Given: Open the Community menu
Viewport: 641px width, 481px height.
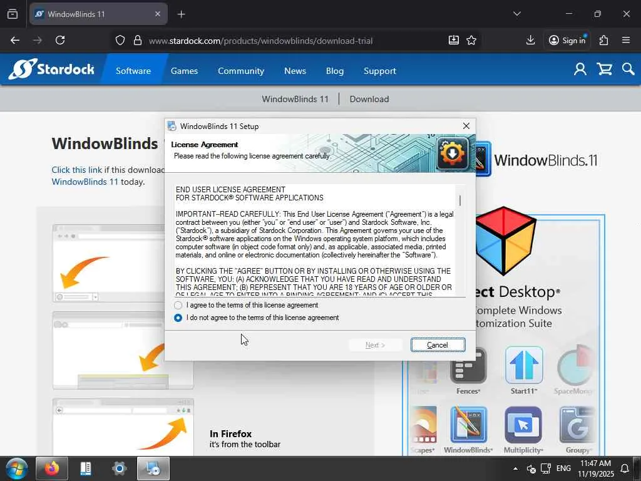Looking at the screenshot, I should [x=241, y=71].
